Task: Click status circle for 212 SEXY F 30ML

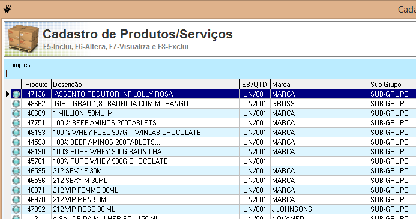Action: click(x=16, y=171)
